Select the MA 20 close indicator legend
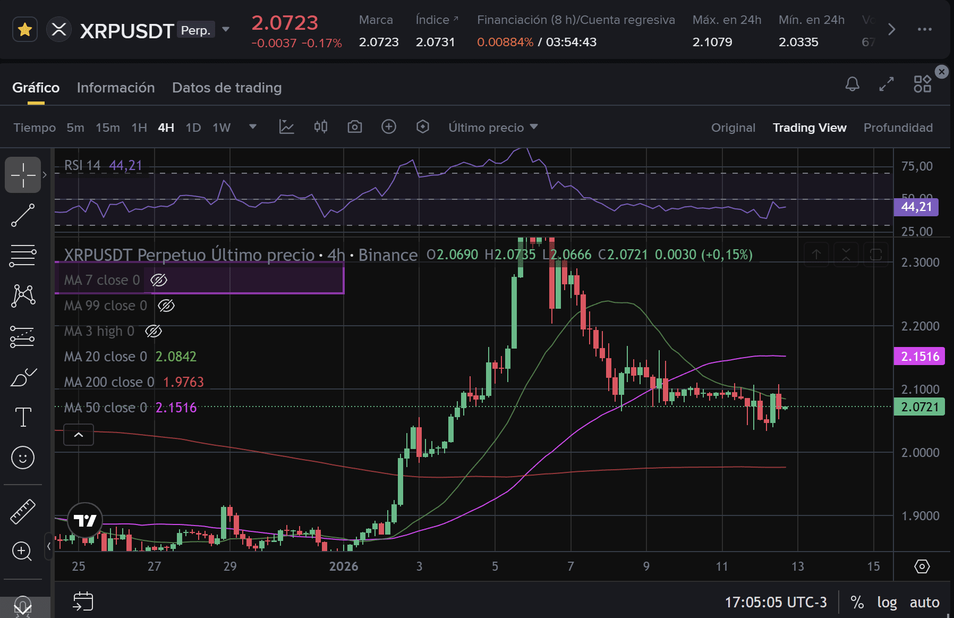954x618 pixels. 130,357
